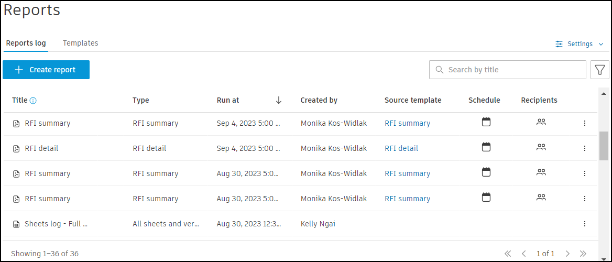Viewport: 612px width, 262px height.
Task: Switch to the Templates tab
Action: click(x=81, y=43)
